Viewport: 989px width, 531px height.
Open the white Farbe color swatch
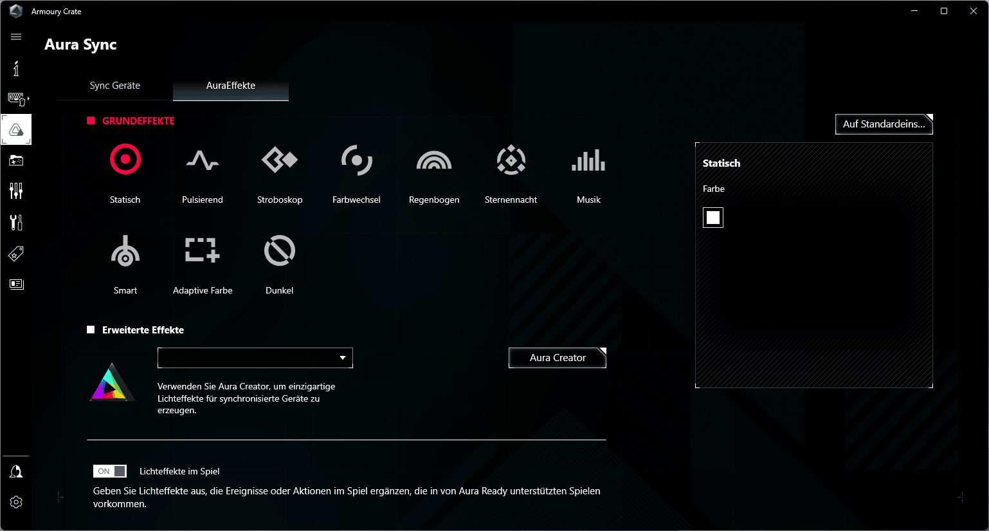(x=713, y=218)
